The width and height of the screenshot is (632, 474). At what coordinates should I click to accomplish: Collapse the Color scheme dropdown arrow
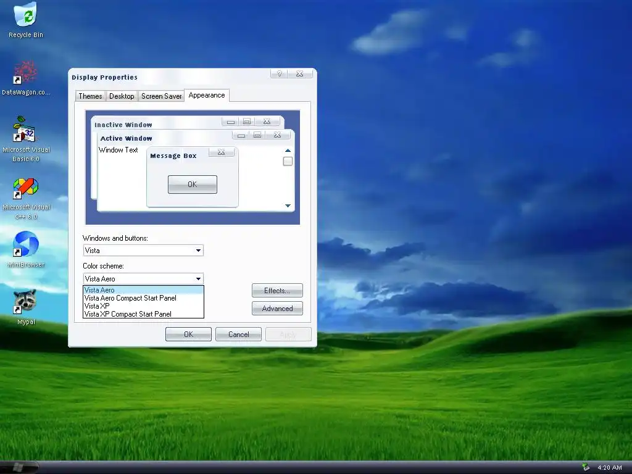coord(198,278)
